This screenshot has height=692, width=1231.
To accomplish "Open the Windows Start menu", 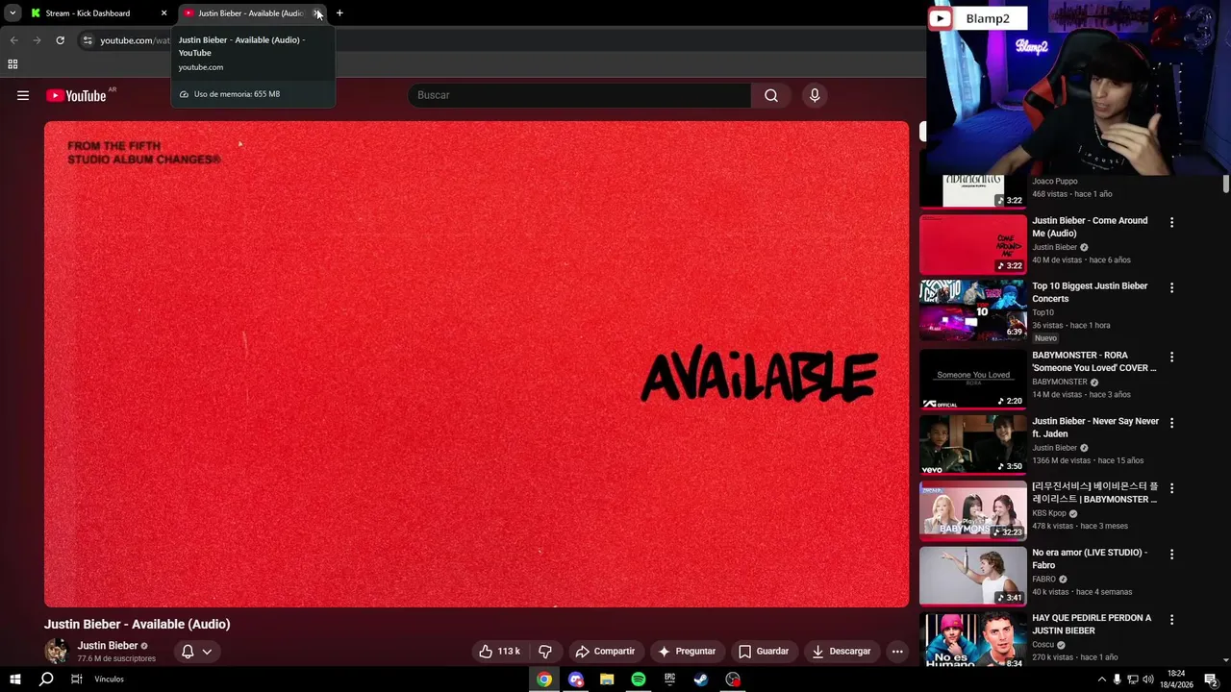I will [14, 680].
